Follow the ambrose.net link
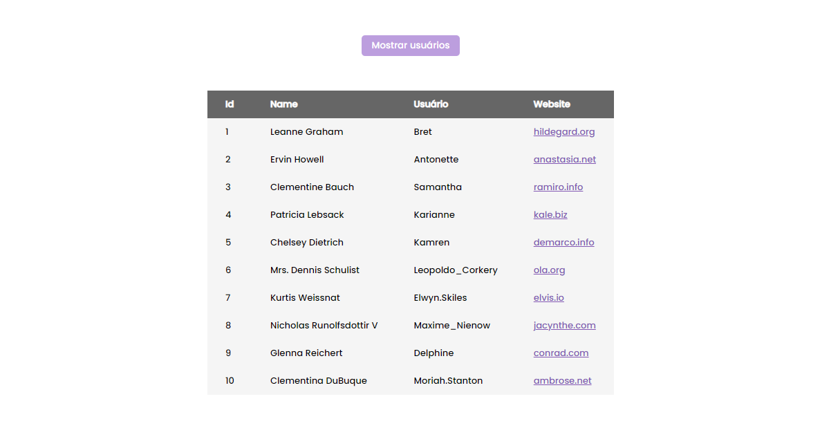The width and height of the screenshot is (820, 428). [x=562, y=381]
